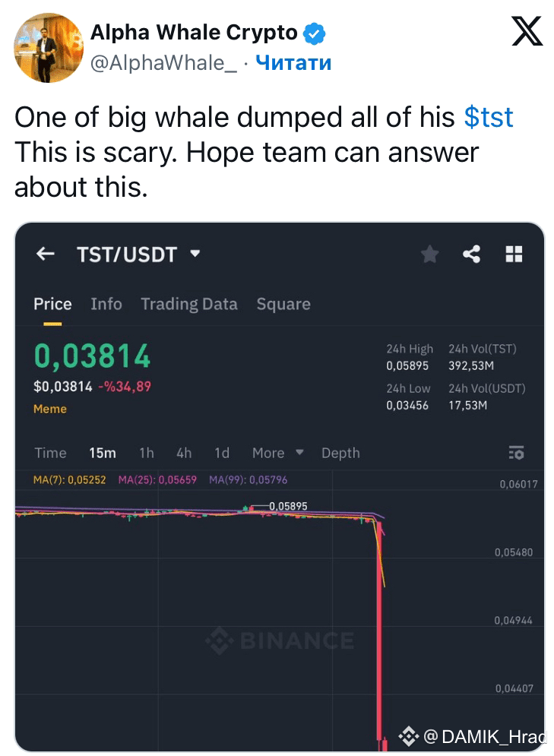Image resolution: width=554 pixels, height=756 pixels.
Task: Tap the back arrow beside TST/USDT
Action: tap(46, 254)
